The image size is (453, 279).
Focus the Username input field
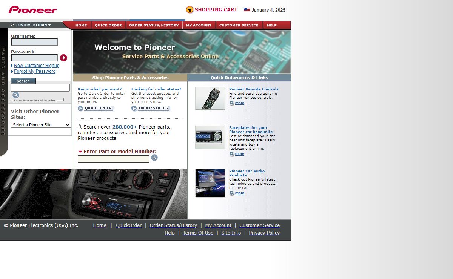point(34,42)
